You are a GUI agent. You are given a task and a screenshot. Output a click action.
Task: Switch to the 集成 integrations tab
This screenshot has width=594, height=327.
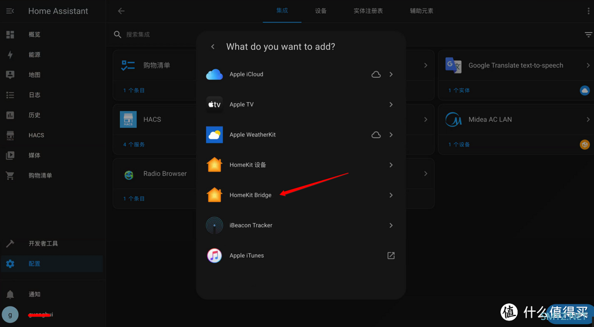[282, 10]
